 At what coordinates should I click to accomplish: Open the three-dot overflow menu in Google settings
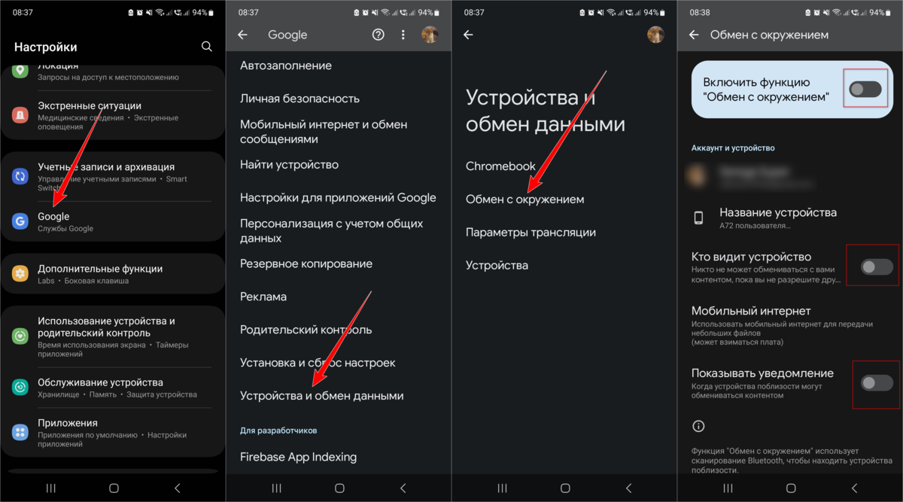point(403,35)
